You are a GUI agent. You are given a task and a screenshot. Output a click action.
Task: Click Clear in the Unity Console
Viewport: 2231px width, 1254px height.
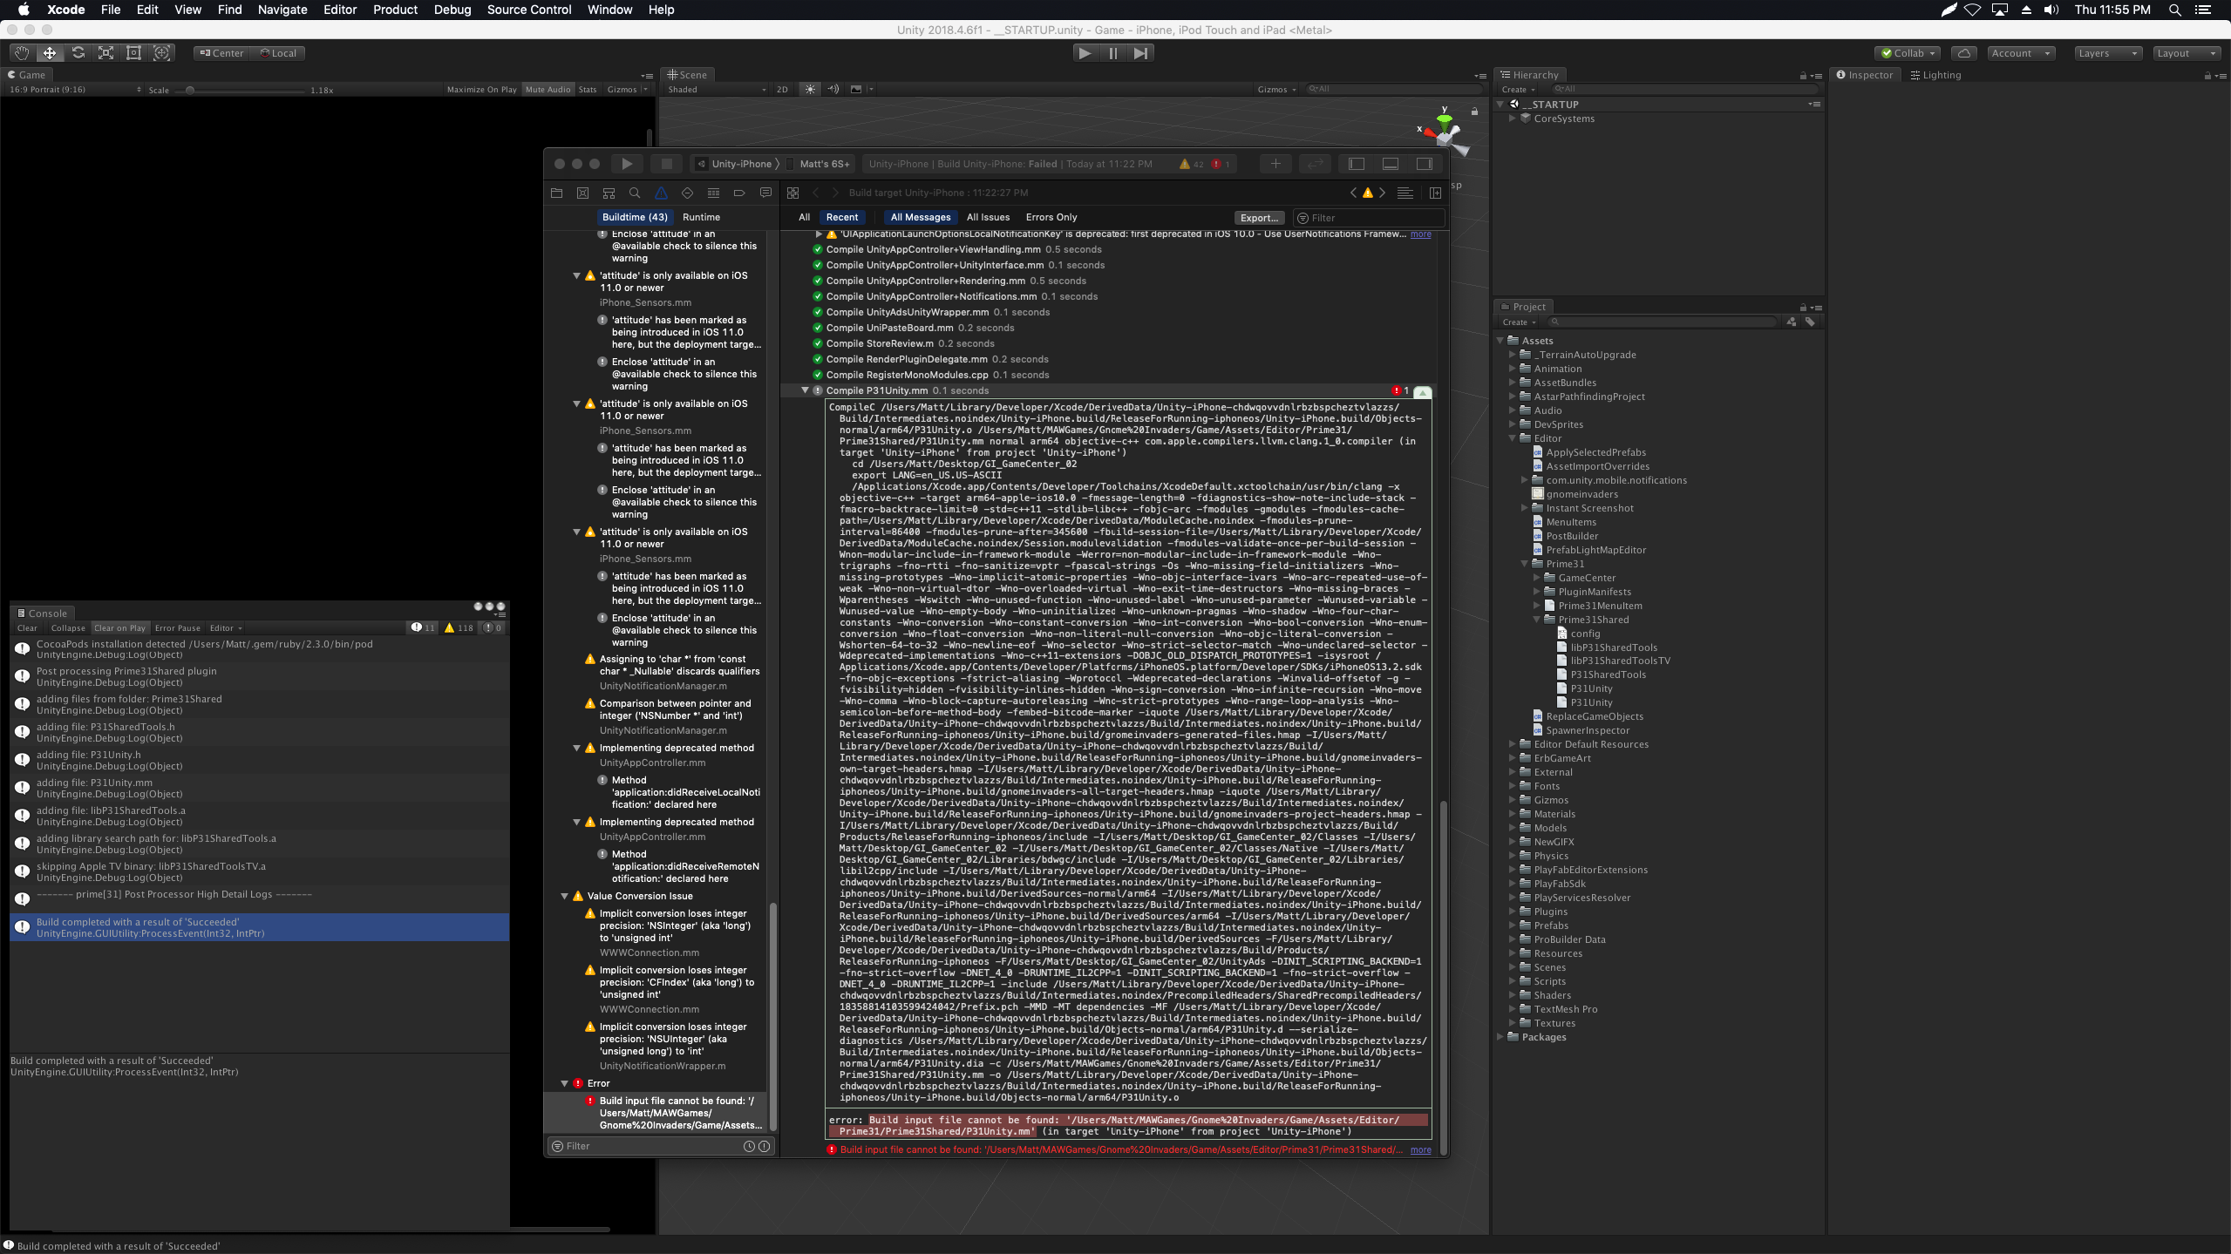tap(27, 627)
